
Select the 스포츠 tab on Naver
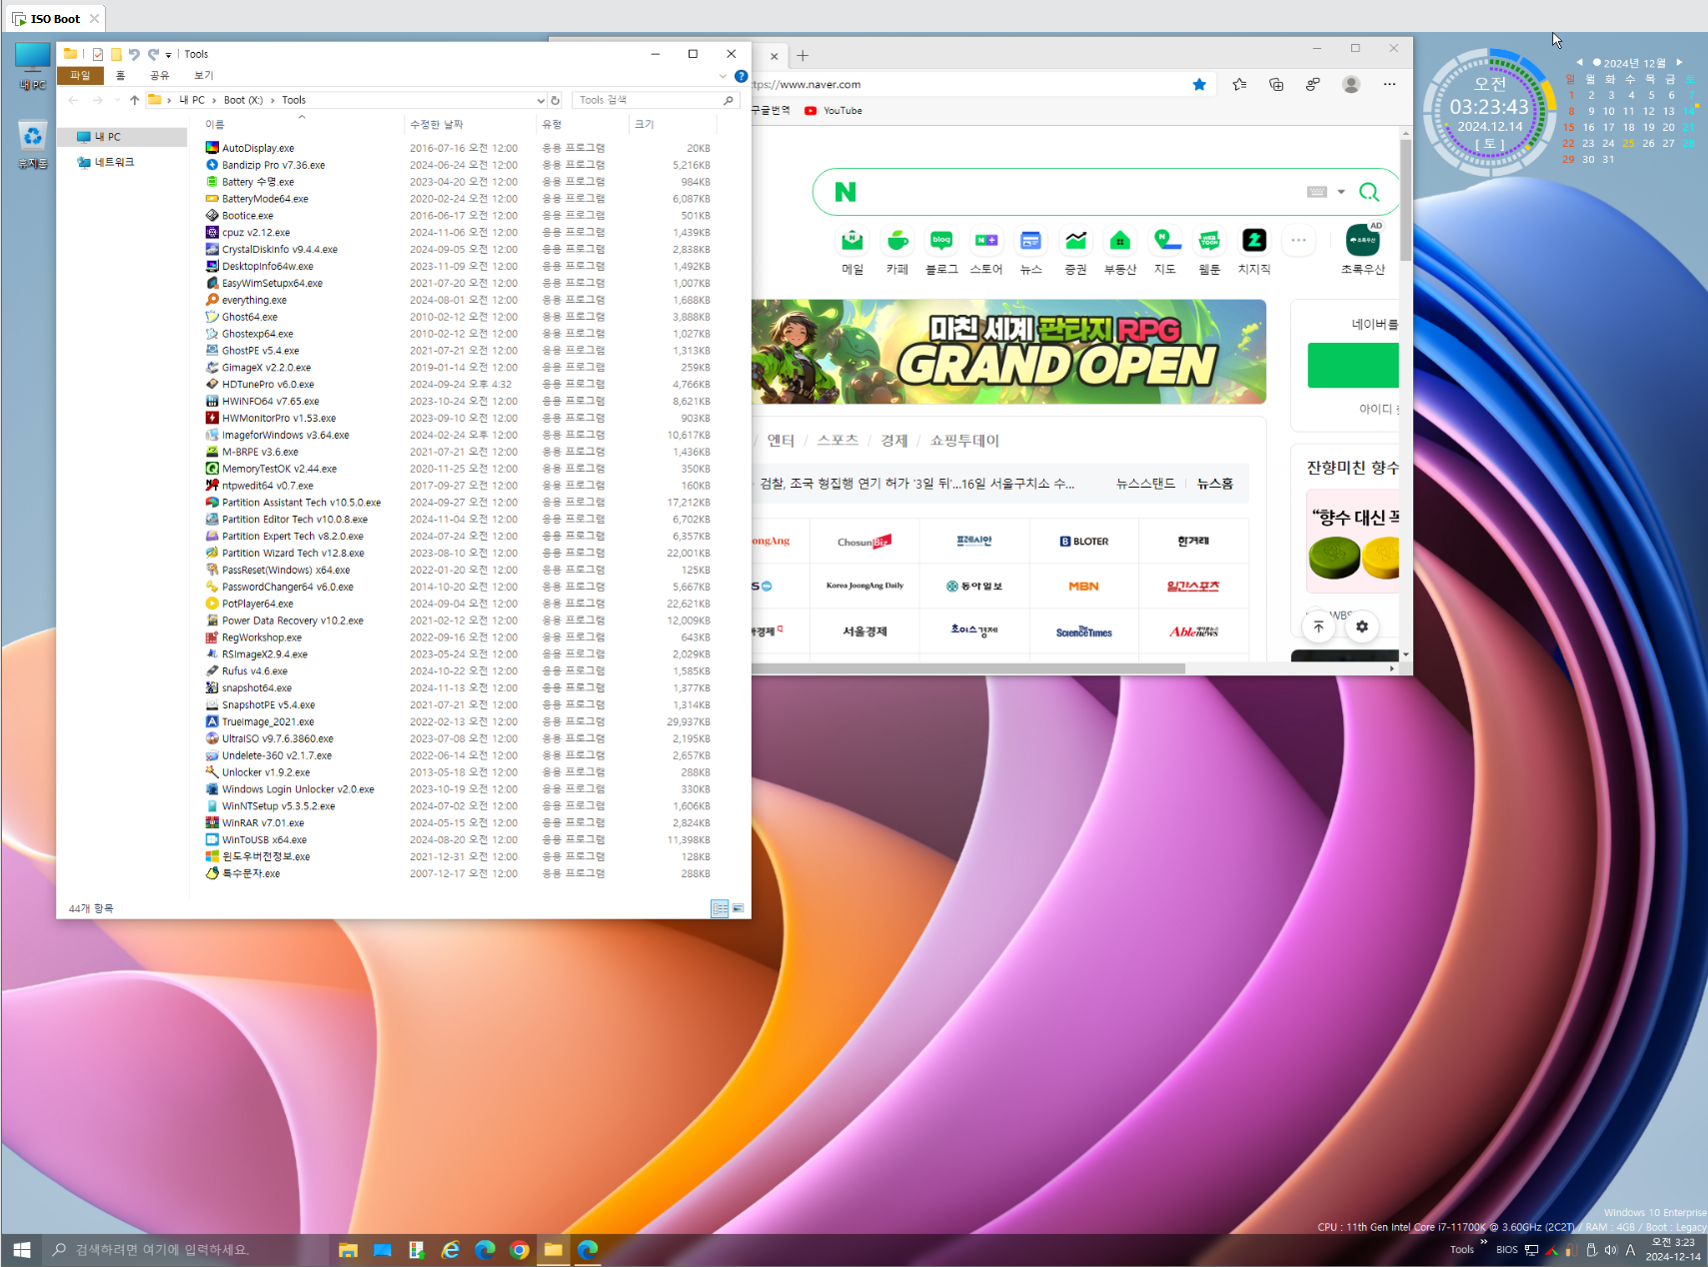point(838,441)
